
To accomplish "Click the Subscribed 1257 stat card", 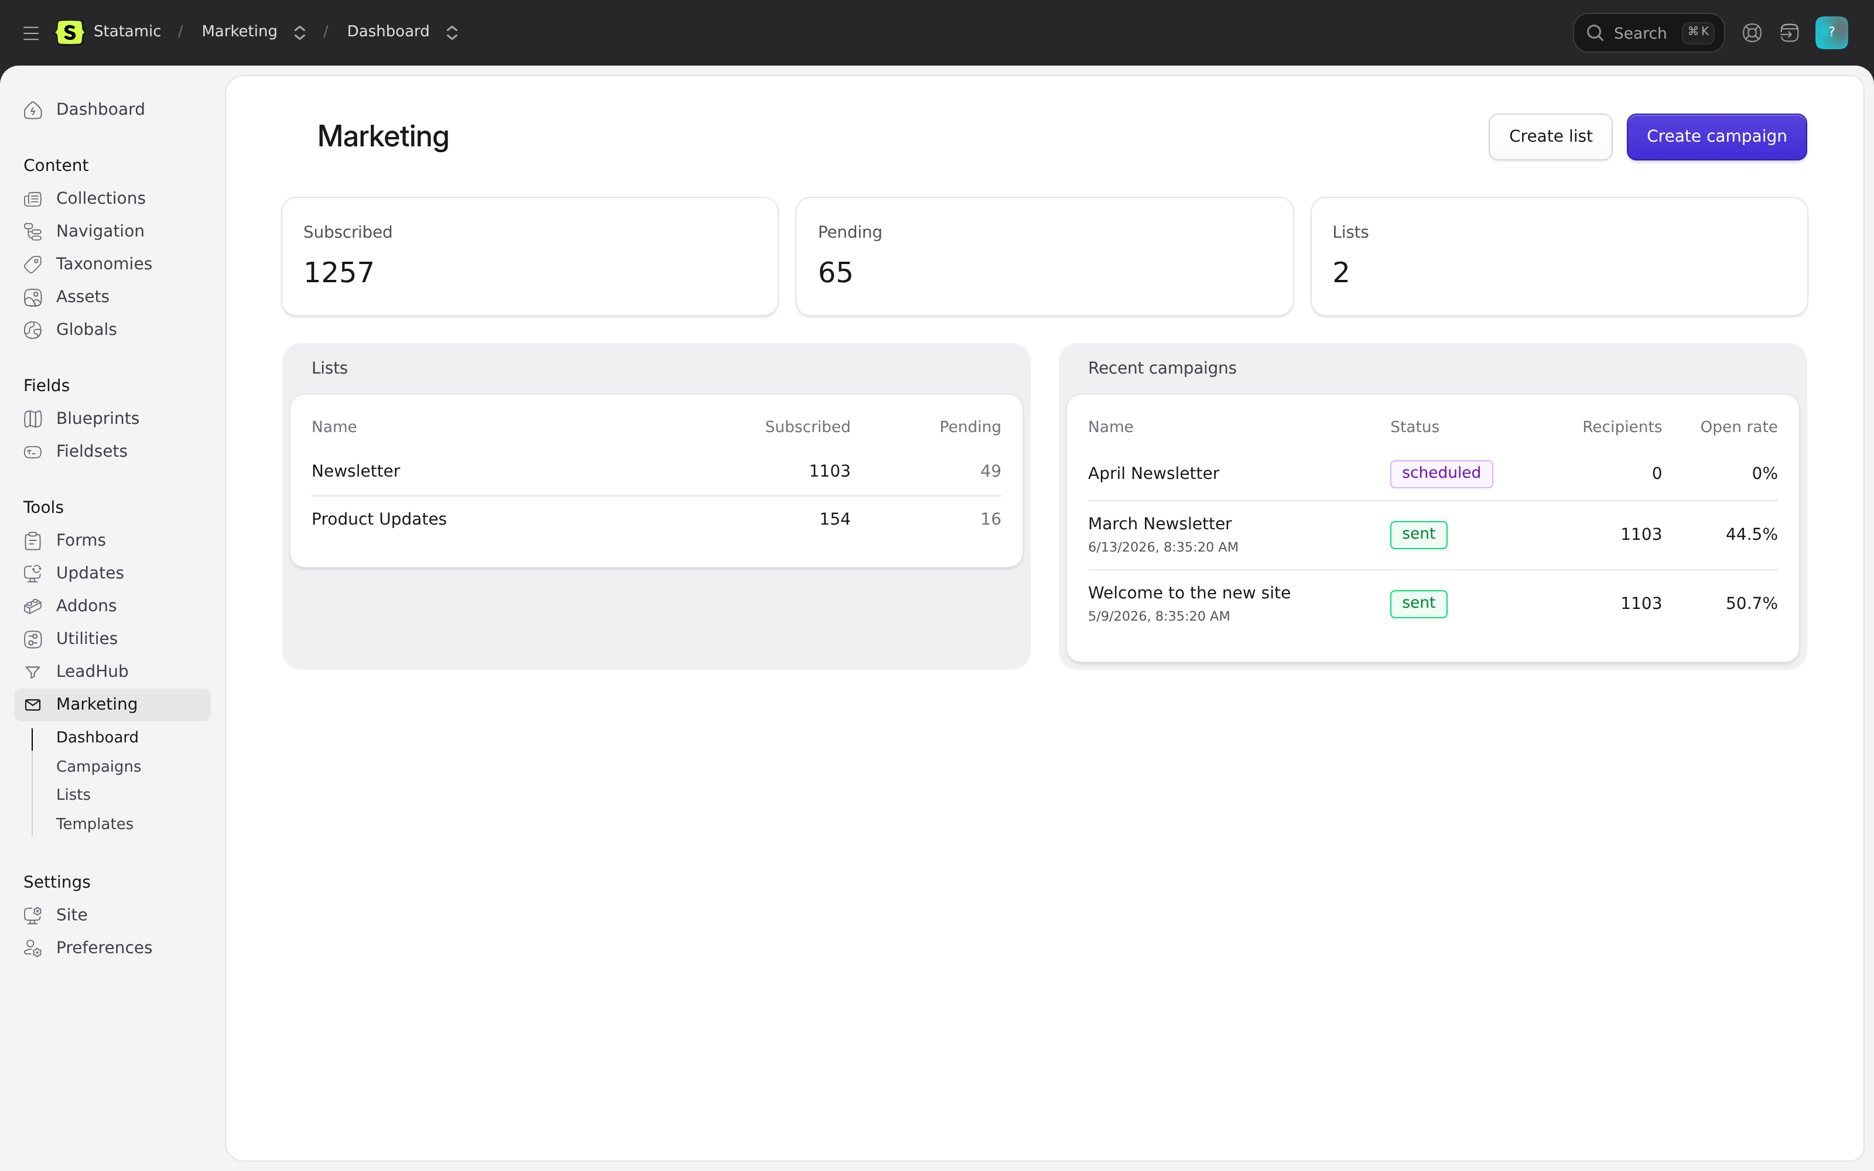I will tap(529, 256).
